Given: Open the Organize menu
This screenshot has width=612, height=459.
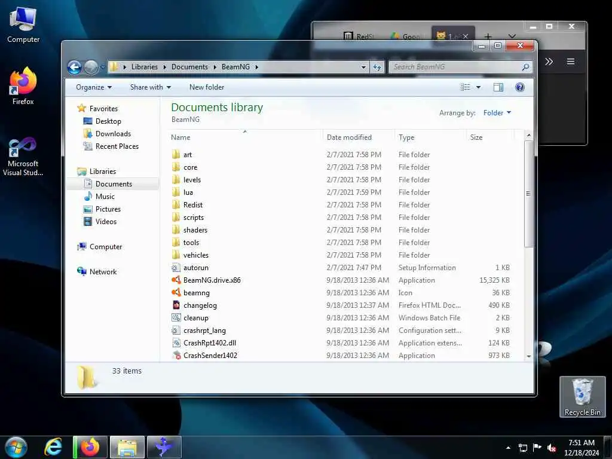Looking at the screenshot, I should point(94,87).
